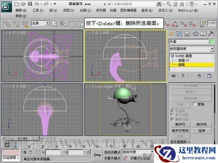218x163 pixels.
Task: Click make unique icon in stack
Action: (192, 76)
